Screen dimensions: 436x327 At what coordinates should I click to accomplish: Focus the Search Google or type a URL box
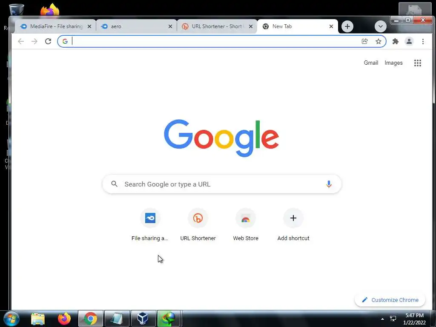click(x=222, y=184)
